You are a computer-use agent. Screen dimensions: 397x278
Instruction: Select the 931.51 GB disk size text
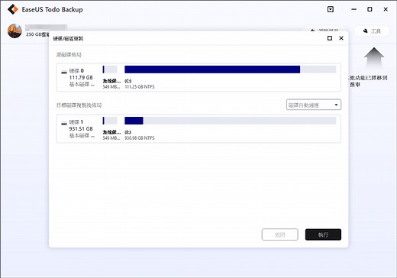[81, 129]
